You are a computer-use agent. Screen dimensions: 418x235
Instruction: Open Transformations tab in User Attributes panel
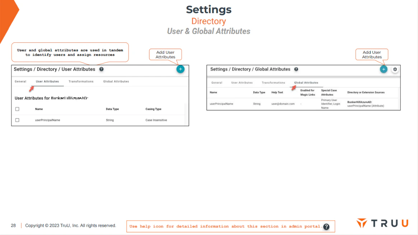(81, 81)
